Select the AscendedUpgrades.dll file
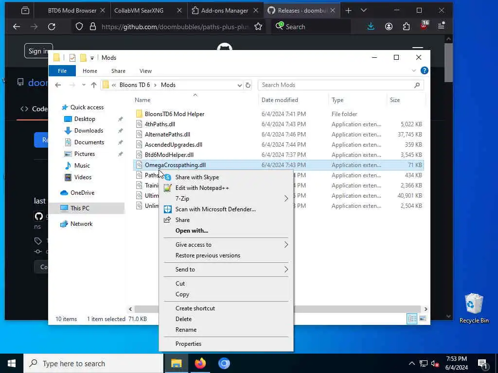 pos(174,145)
